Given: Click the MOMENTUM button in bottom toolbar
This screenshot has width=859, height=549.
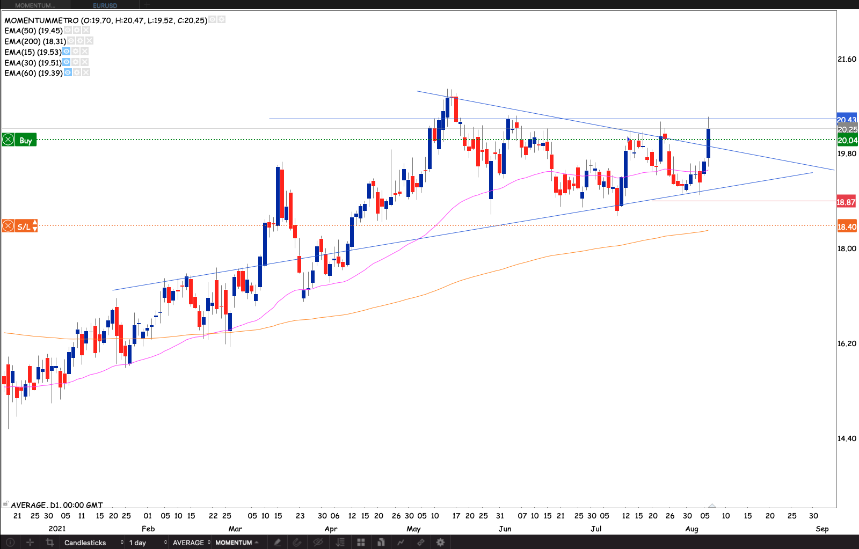Looking at the screenshot, I should (236, 543).
